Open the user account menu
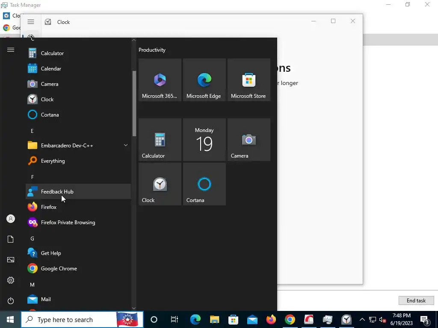 coord(11,219)
